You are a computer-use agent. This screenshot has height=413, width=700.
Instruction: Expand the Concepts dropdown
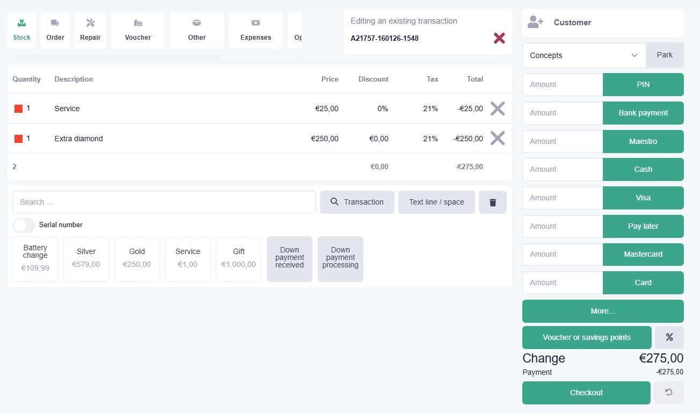(584, 55)
